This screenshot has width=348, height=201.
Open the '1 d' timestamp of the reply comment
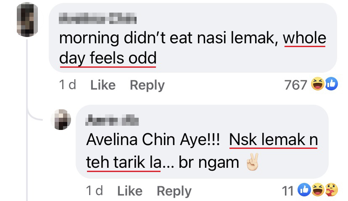pos(94,191)
